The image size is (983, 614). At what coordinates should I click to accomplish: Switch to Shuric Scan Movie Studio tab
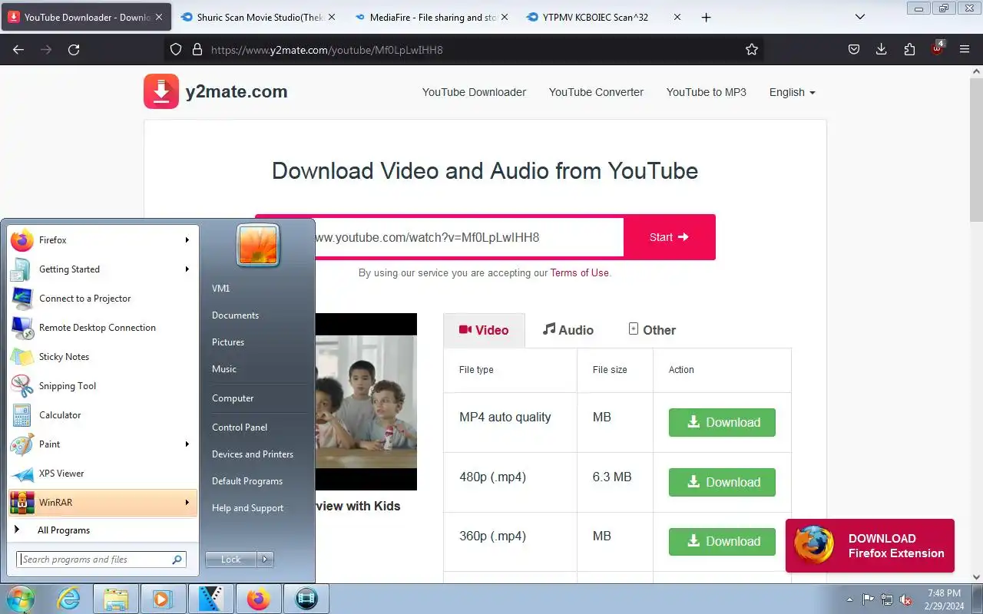click(x=258, y=17)
